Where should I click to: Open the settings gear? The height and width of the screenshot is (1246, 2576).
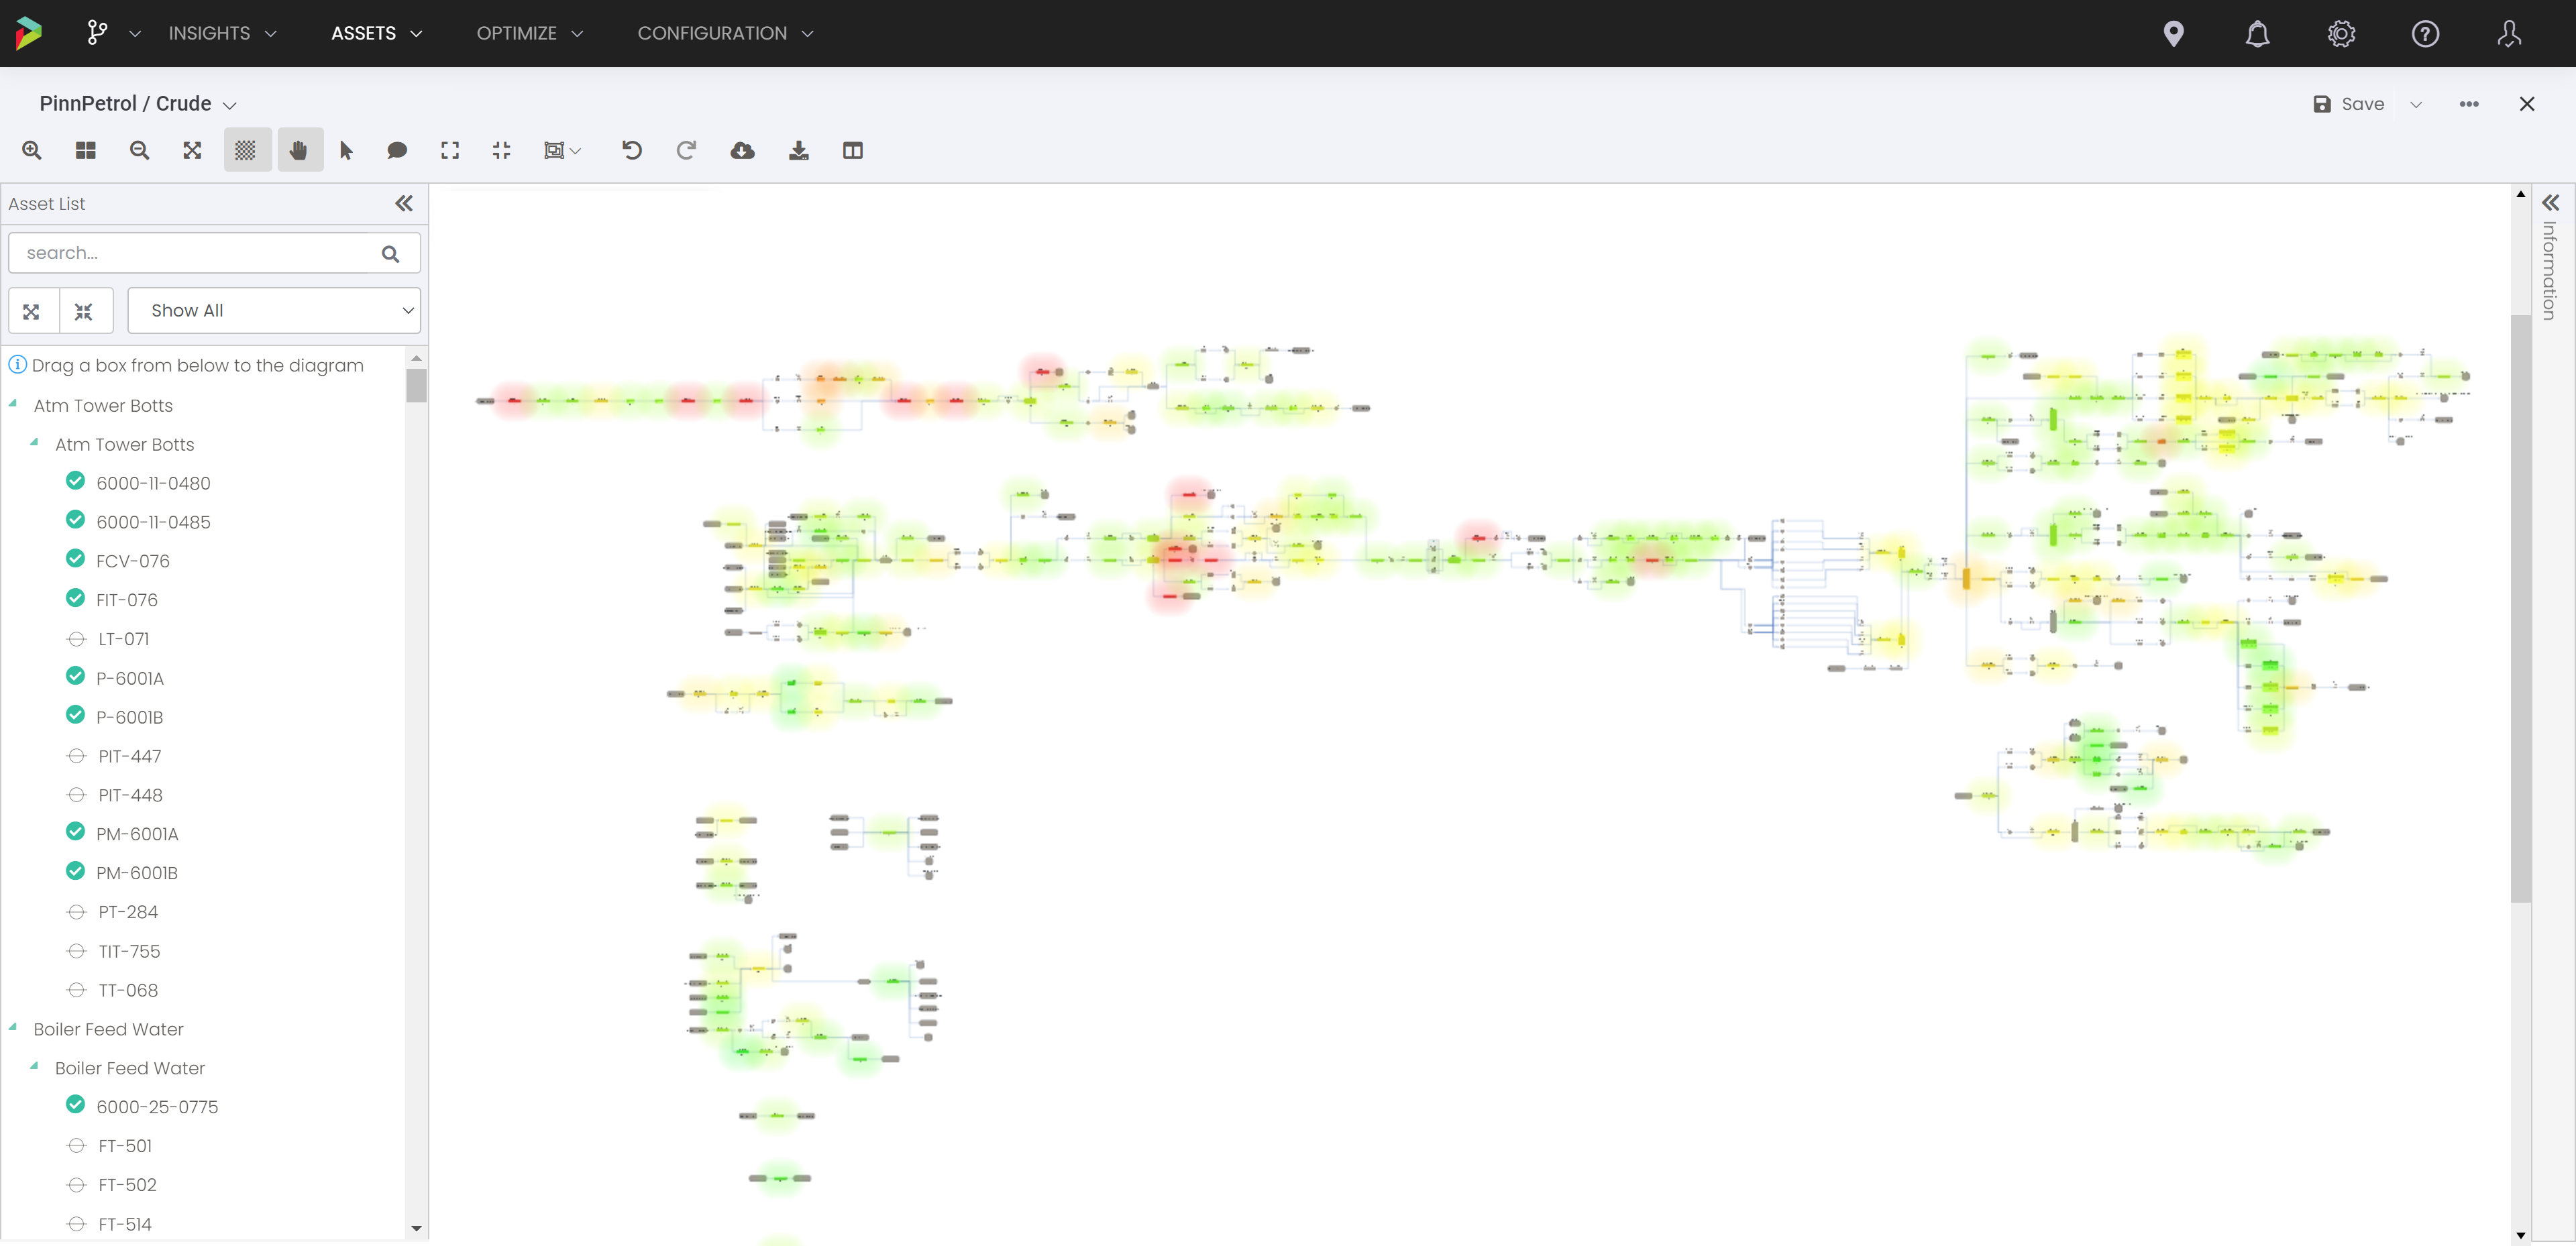click(x=2342, y=33)
